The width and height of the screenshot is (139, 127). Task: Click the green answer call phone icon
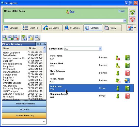coord(132,12)
